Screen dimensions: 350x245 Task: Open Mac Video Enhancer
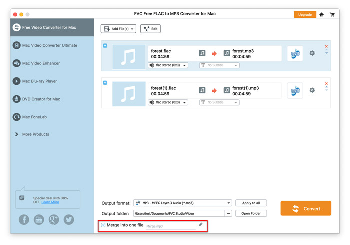[41, 63]
